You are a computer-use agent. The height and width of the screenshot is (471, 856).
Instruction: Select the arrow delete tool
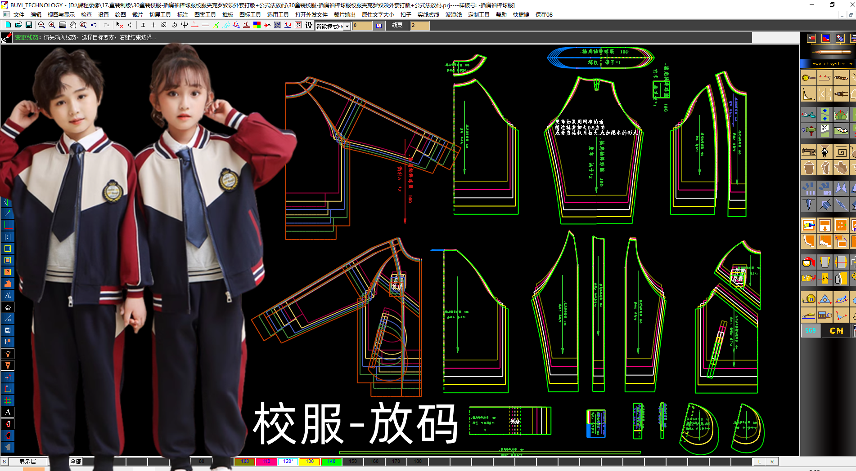tap(119, 25)
